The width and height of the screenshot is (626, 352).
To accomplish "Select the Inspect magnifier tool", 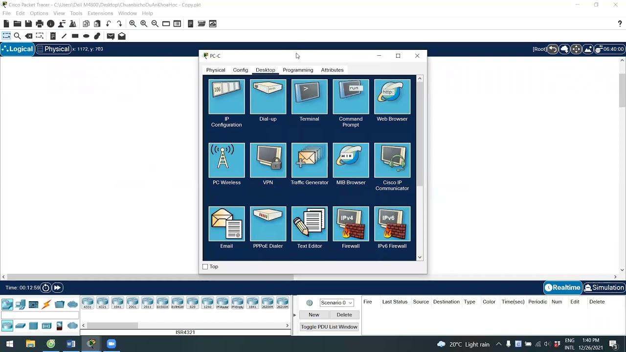I will 17,36.
